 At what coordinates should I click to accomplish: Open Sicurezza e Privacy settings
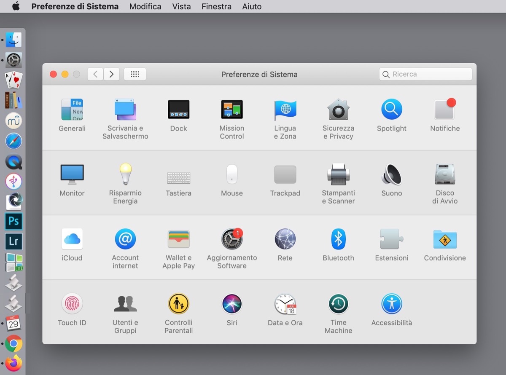338,110
